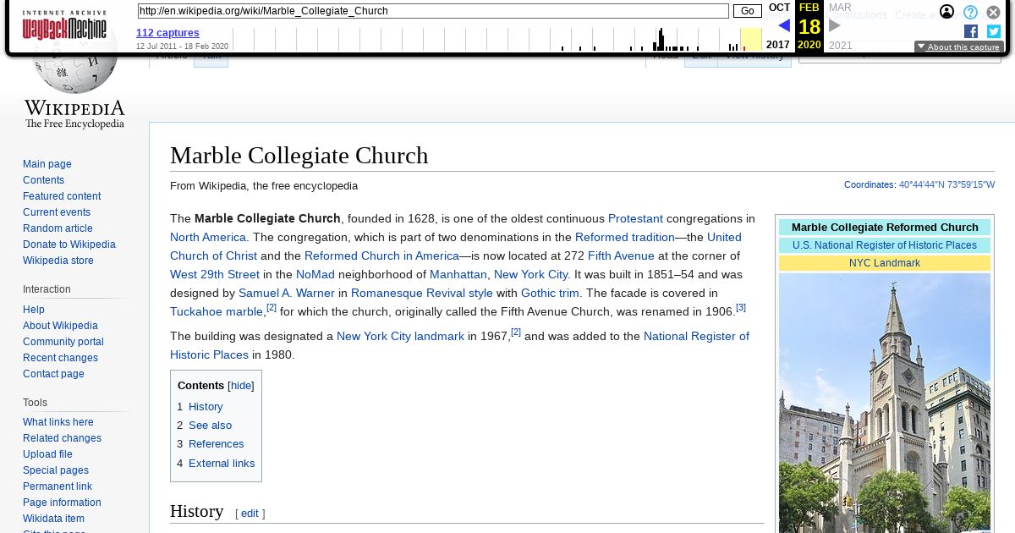Select highlighted 2020 year in timeline
This screenshot has height=533, width=1015.
click(750, 39)
